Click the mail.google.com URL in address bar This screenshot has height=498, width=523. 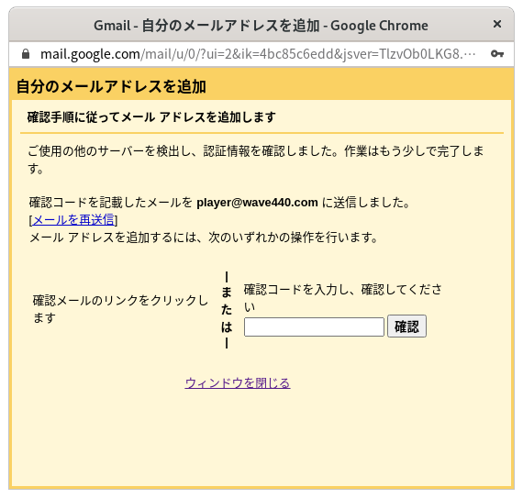pos(258,54)
